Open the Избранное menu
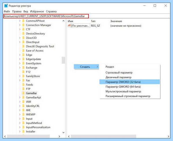The height and width of the screenshot is (141, 173). [x=37, y=11]
